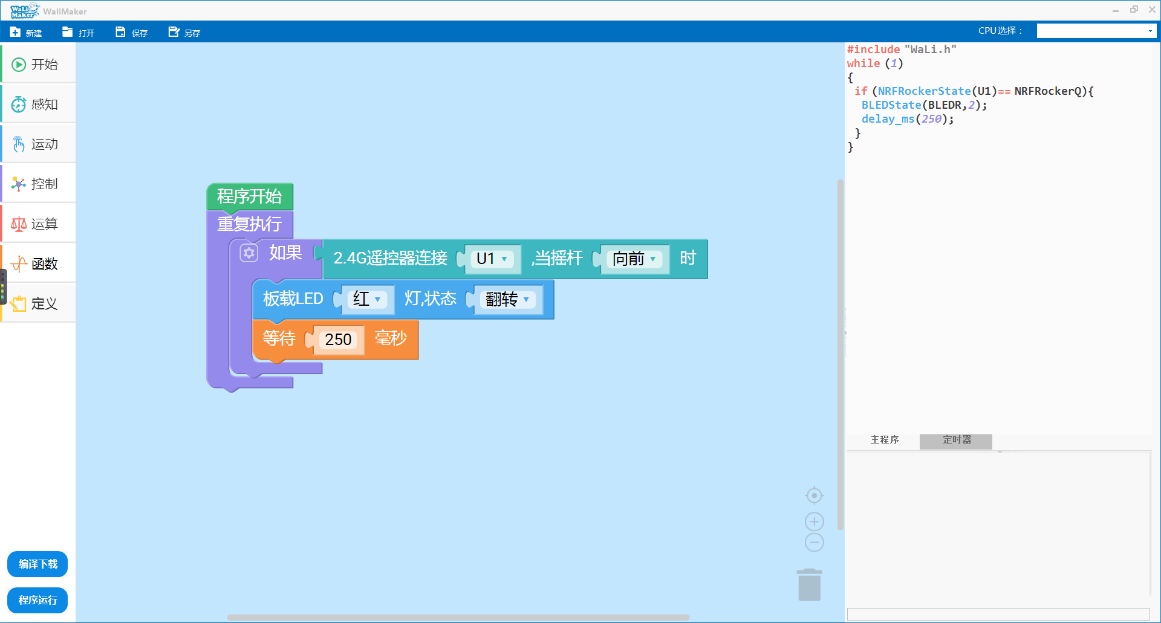Open the CPU选择 combo box

(x=1096, y=31)
